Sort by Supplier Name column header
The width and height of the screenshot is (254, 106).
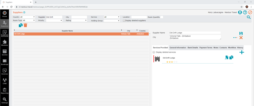click(67, 31)
